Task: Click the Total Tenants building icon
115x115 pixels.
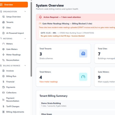Action: click(83, 53)
